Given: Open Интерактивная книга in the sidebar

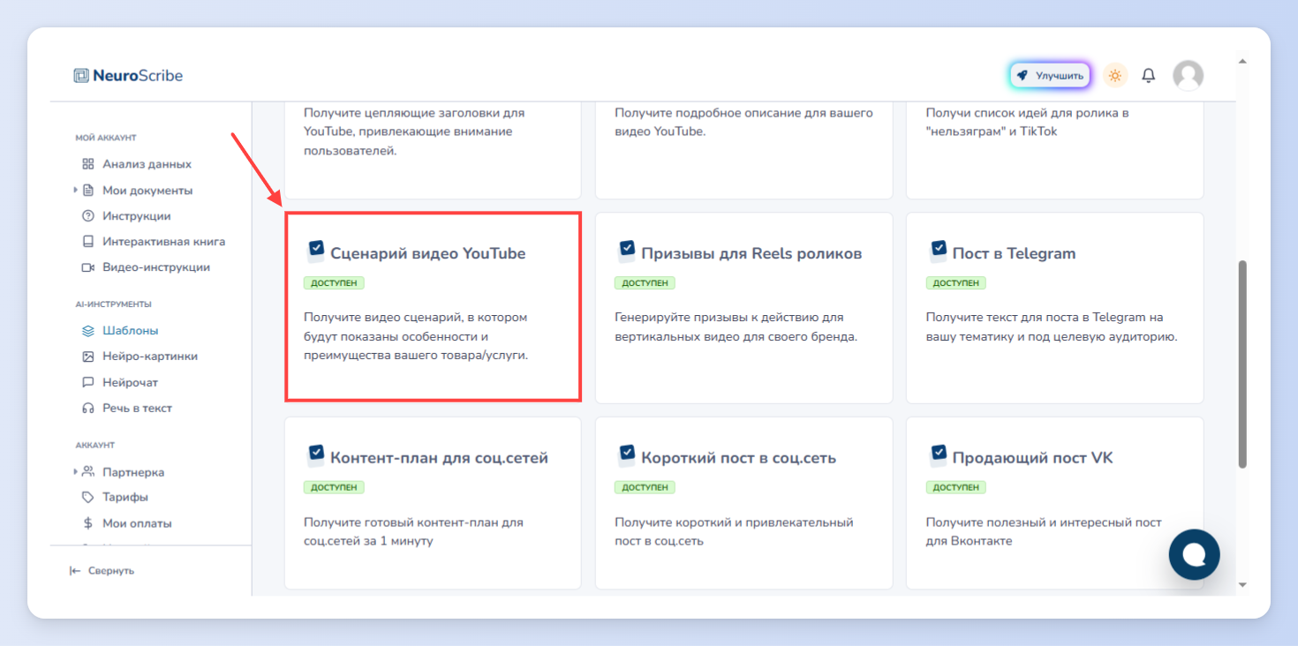Looking at the screenshot, I should coord(164,242).
